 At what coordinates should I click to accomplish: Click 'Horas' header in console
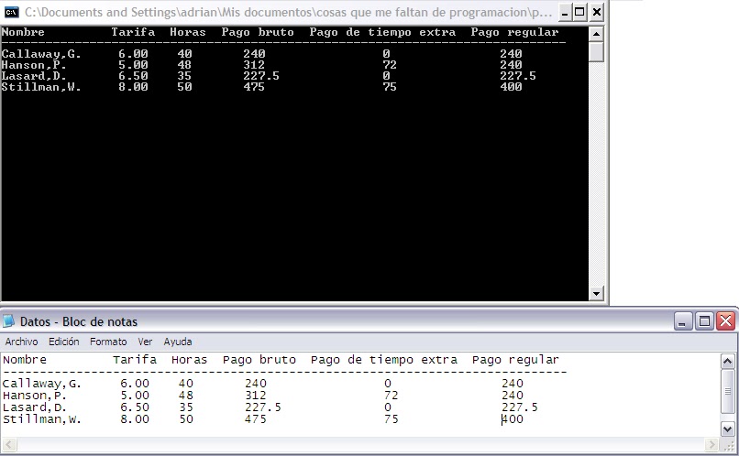click(188, 32)
